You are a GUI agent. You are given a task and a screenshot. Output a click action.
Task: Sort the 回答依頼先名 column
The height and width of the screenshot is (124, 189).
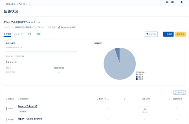pyautogui.click(x=18, y=99)
